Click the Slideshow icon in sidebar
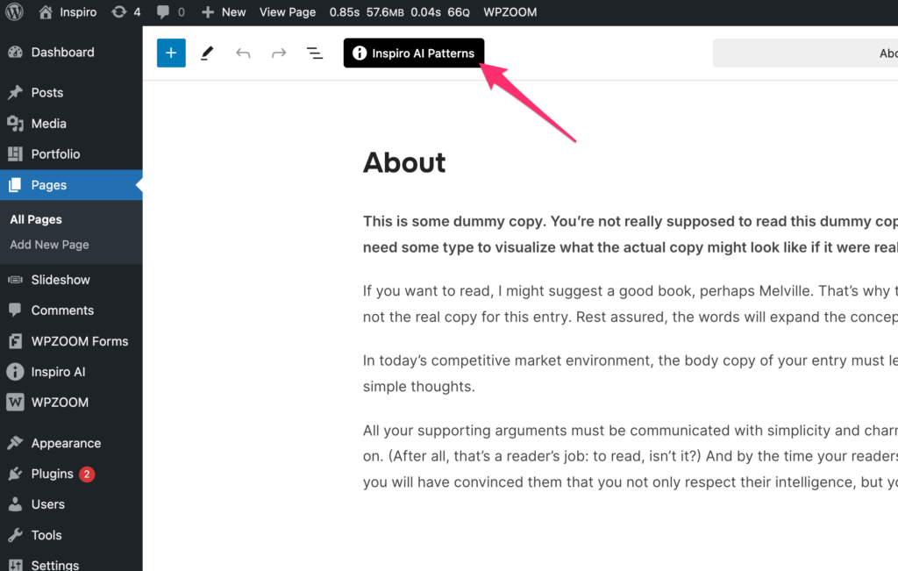 tap(16, 280)
